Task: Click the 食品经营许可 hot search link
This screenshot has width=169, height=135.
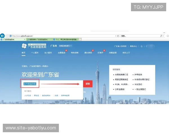Action: click(x=46, y=96)
